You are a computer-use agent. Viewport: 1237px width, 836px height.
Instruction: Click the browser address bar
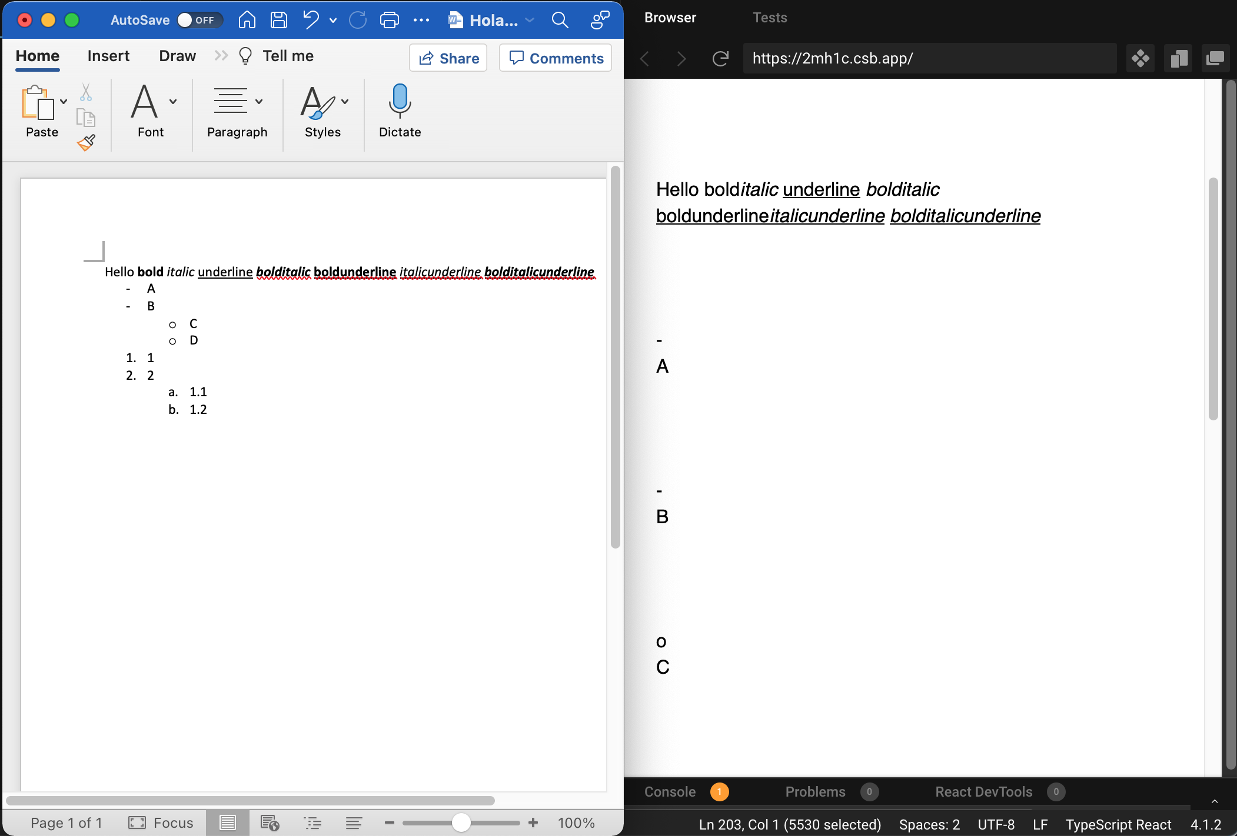click(930, 58)
